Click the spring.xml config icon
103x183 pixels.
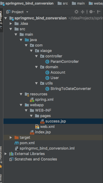32,100
